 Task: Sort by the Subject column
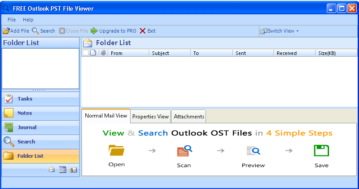170,53
